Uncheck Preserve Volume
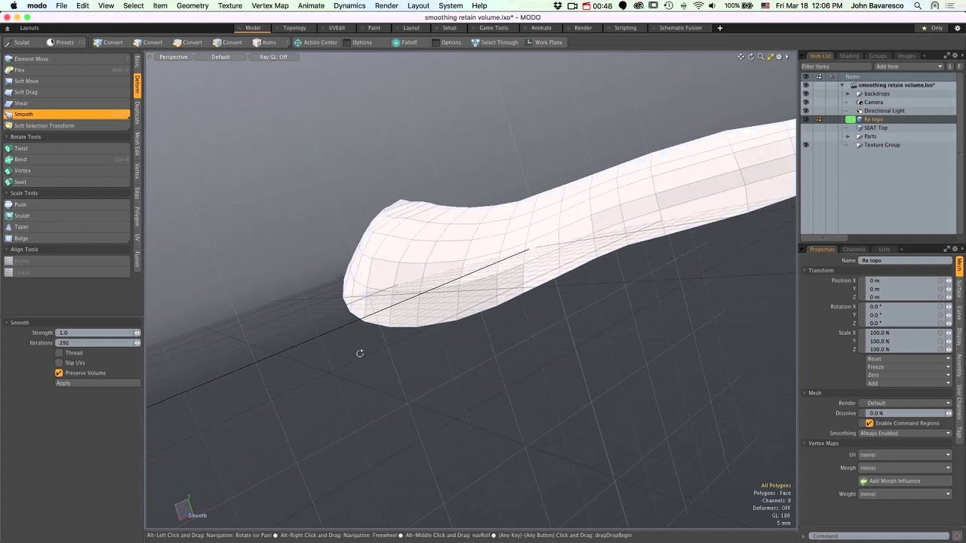966x543 pixels. click(59, 373)
